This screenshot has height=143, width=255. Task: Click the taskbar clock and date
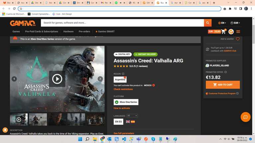pos(242,139)
